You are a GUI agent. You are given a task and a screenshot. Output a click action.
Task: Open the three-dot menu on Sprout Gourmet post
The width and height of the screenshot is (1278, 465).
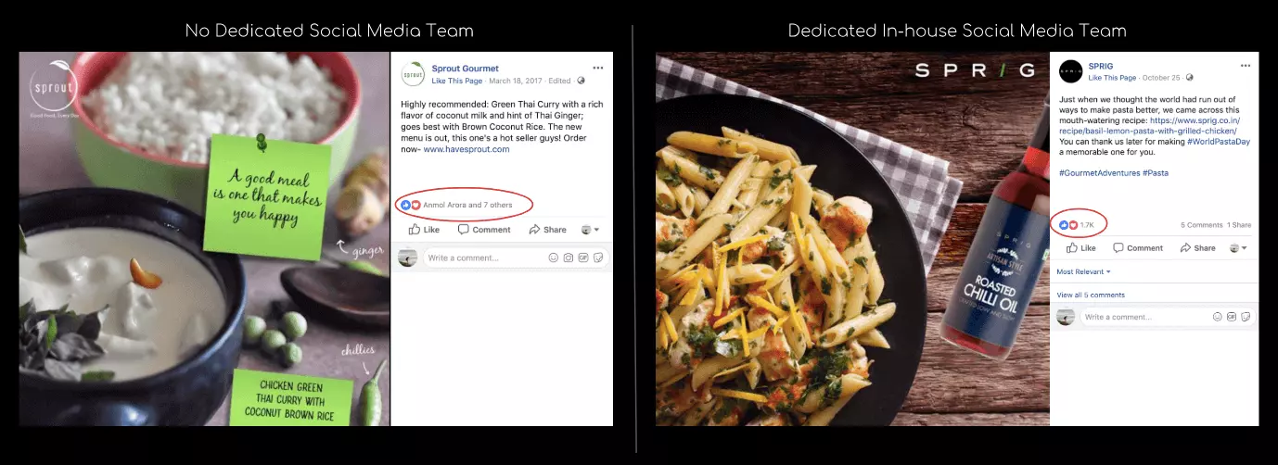pos(598,68)
